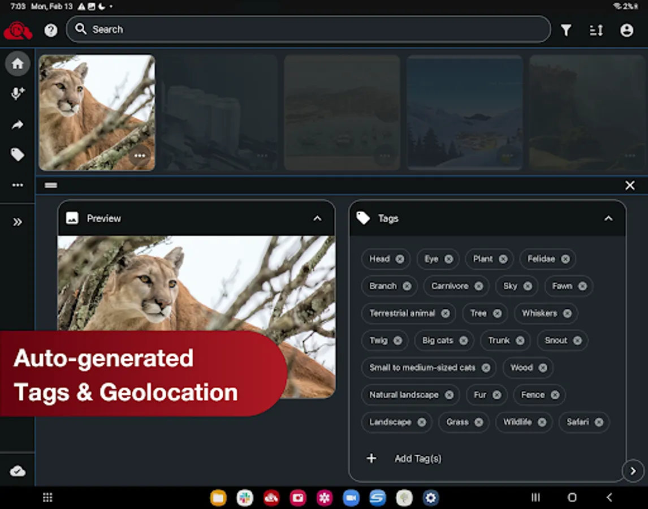Remove the Felidae tag
This screenshot has width=648, height=509.
(565, 259)
